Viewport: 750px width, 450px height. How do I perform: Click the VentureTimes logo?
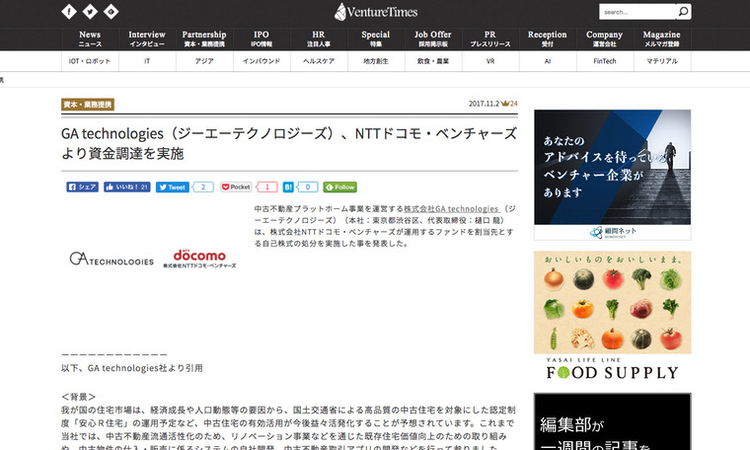point(375,12)
